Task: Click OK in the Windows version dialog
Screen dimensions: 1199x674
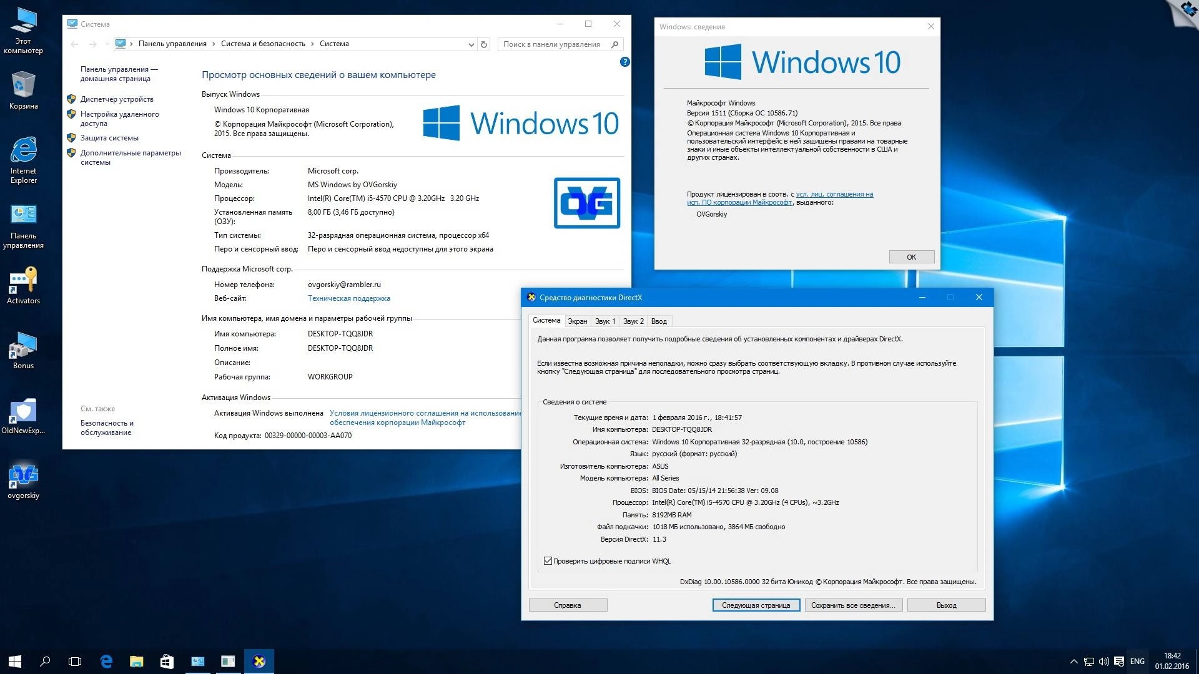Action: (x=911, y=256)
